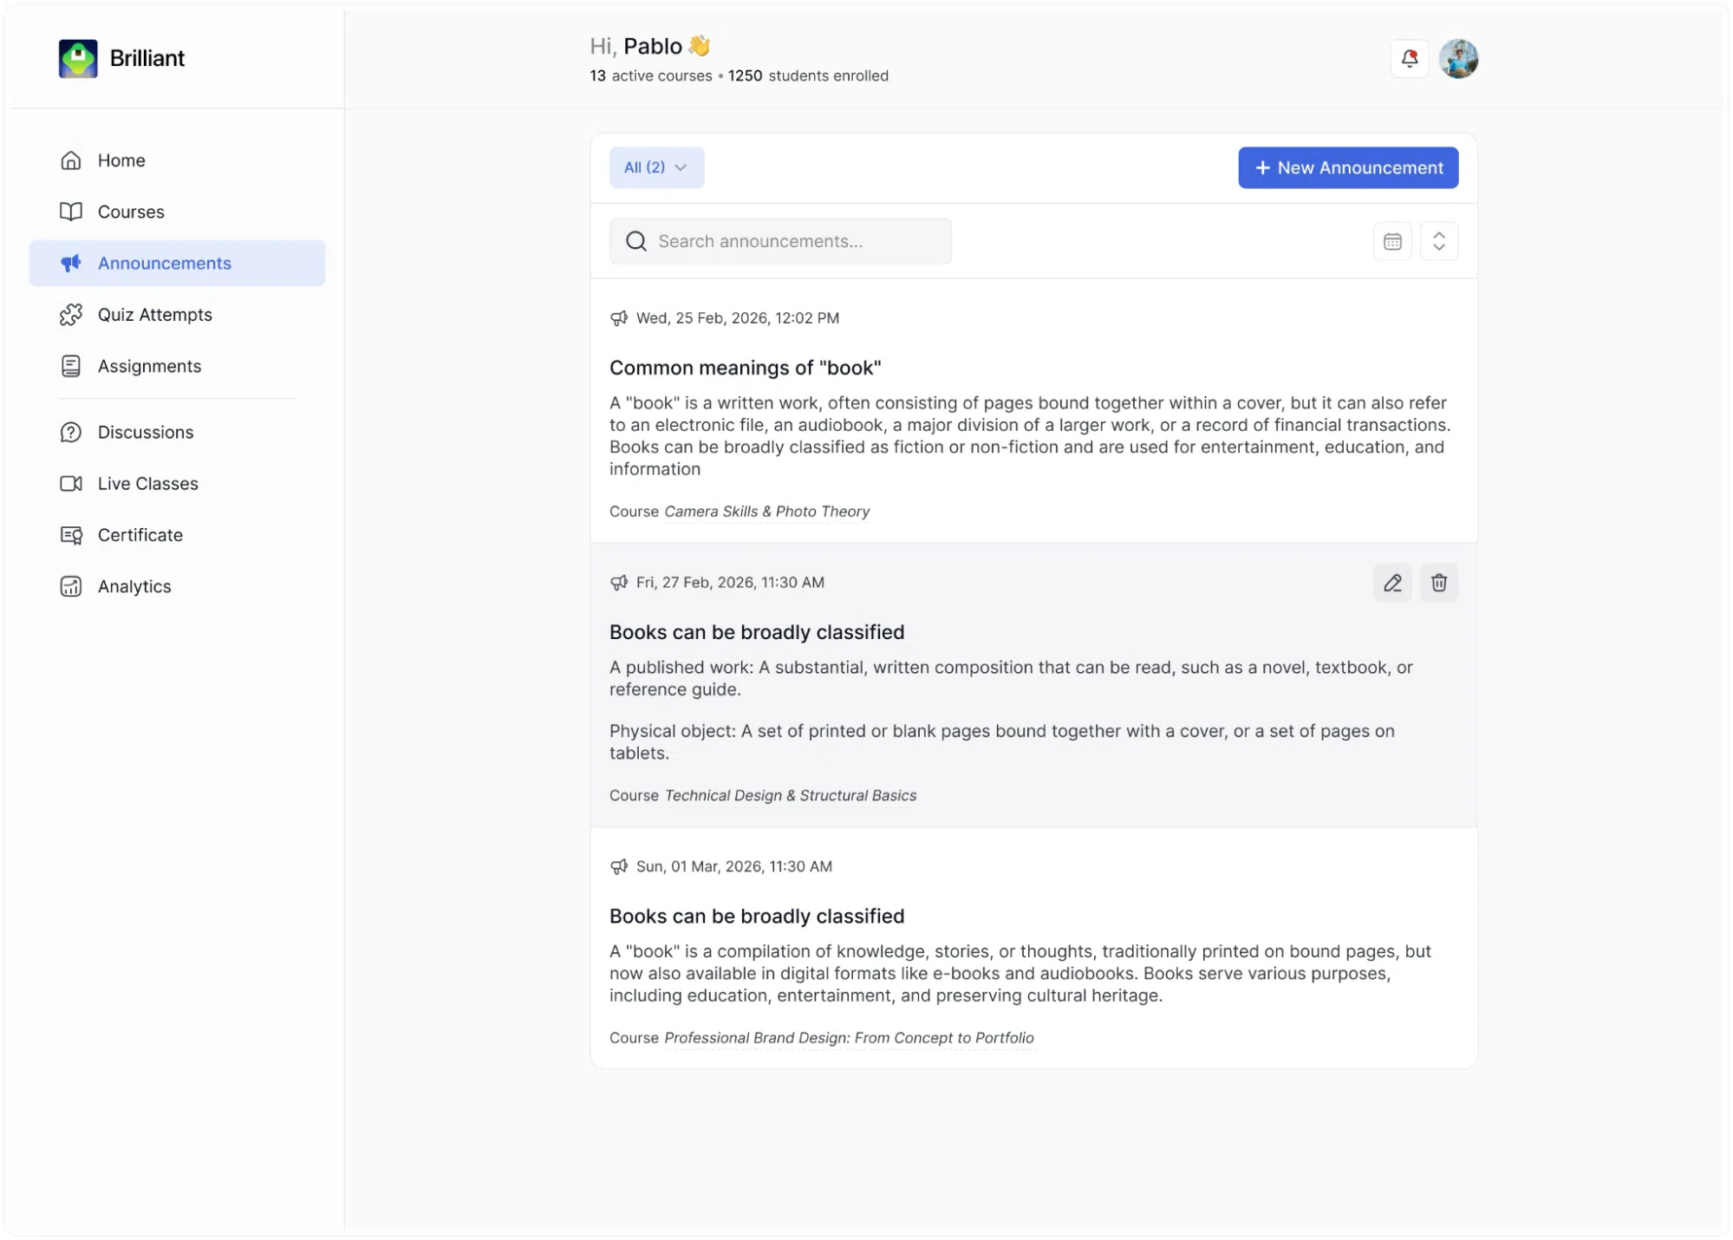Expand the All (2) filter dropdown

coord(656,167)
